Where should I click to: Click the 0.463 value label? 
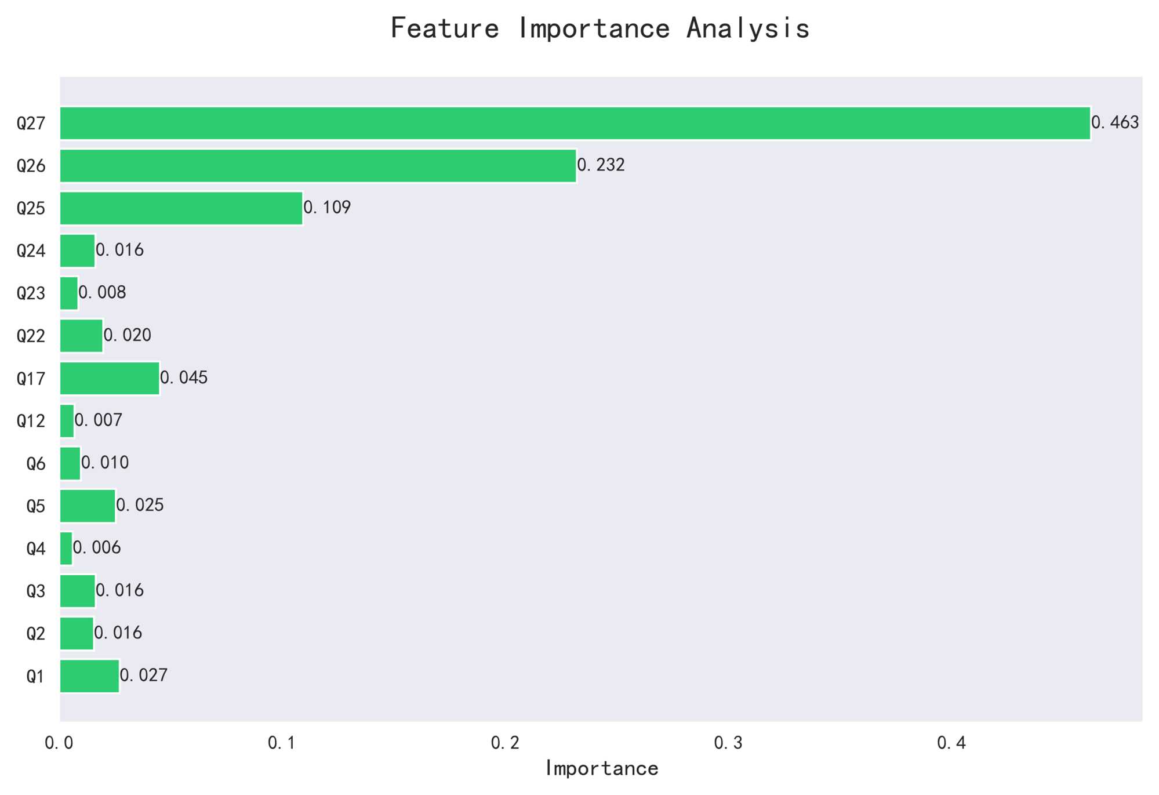coord(1114,123)
